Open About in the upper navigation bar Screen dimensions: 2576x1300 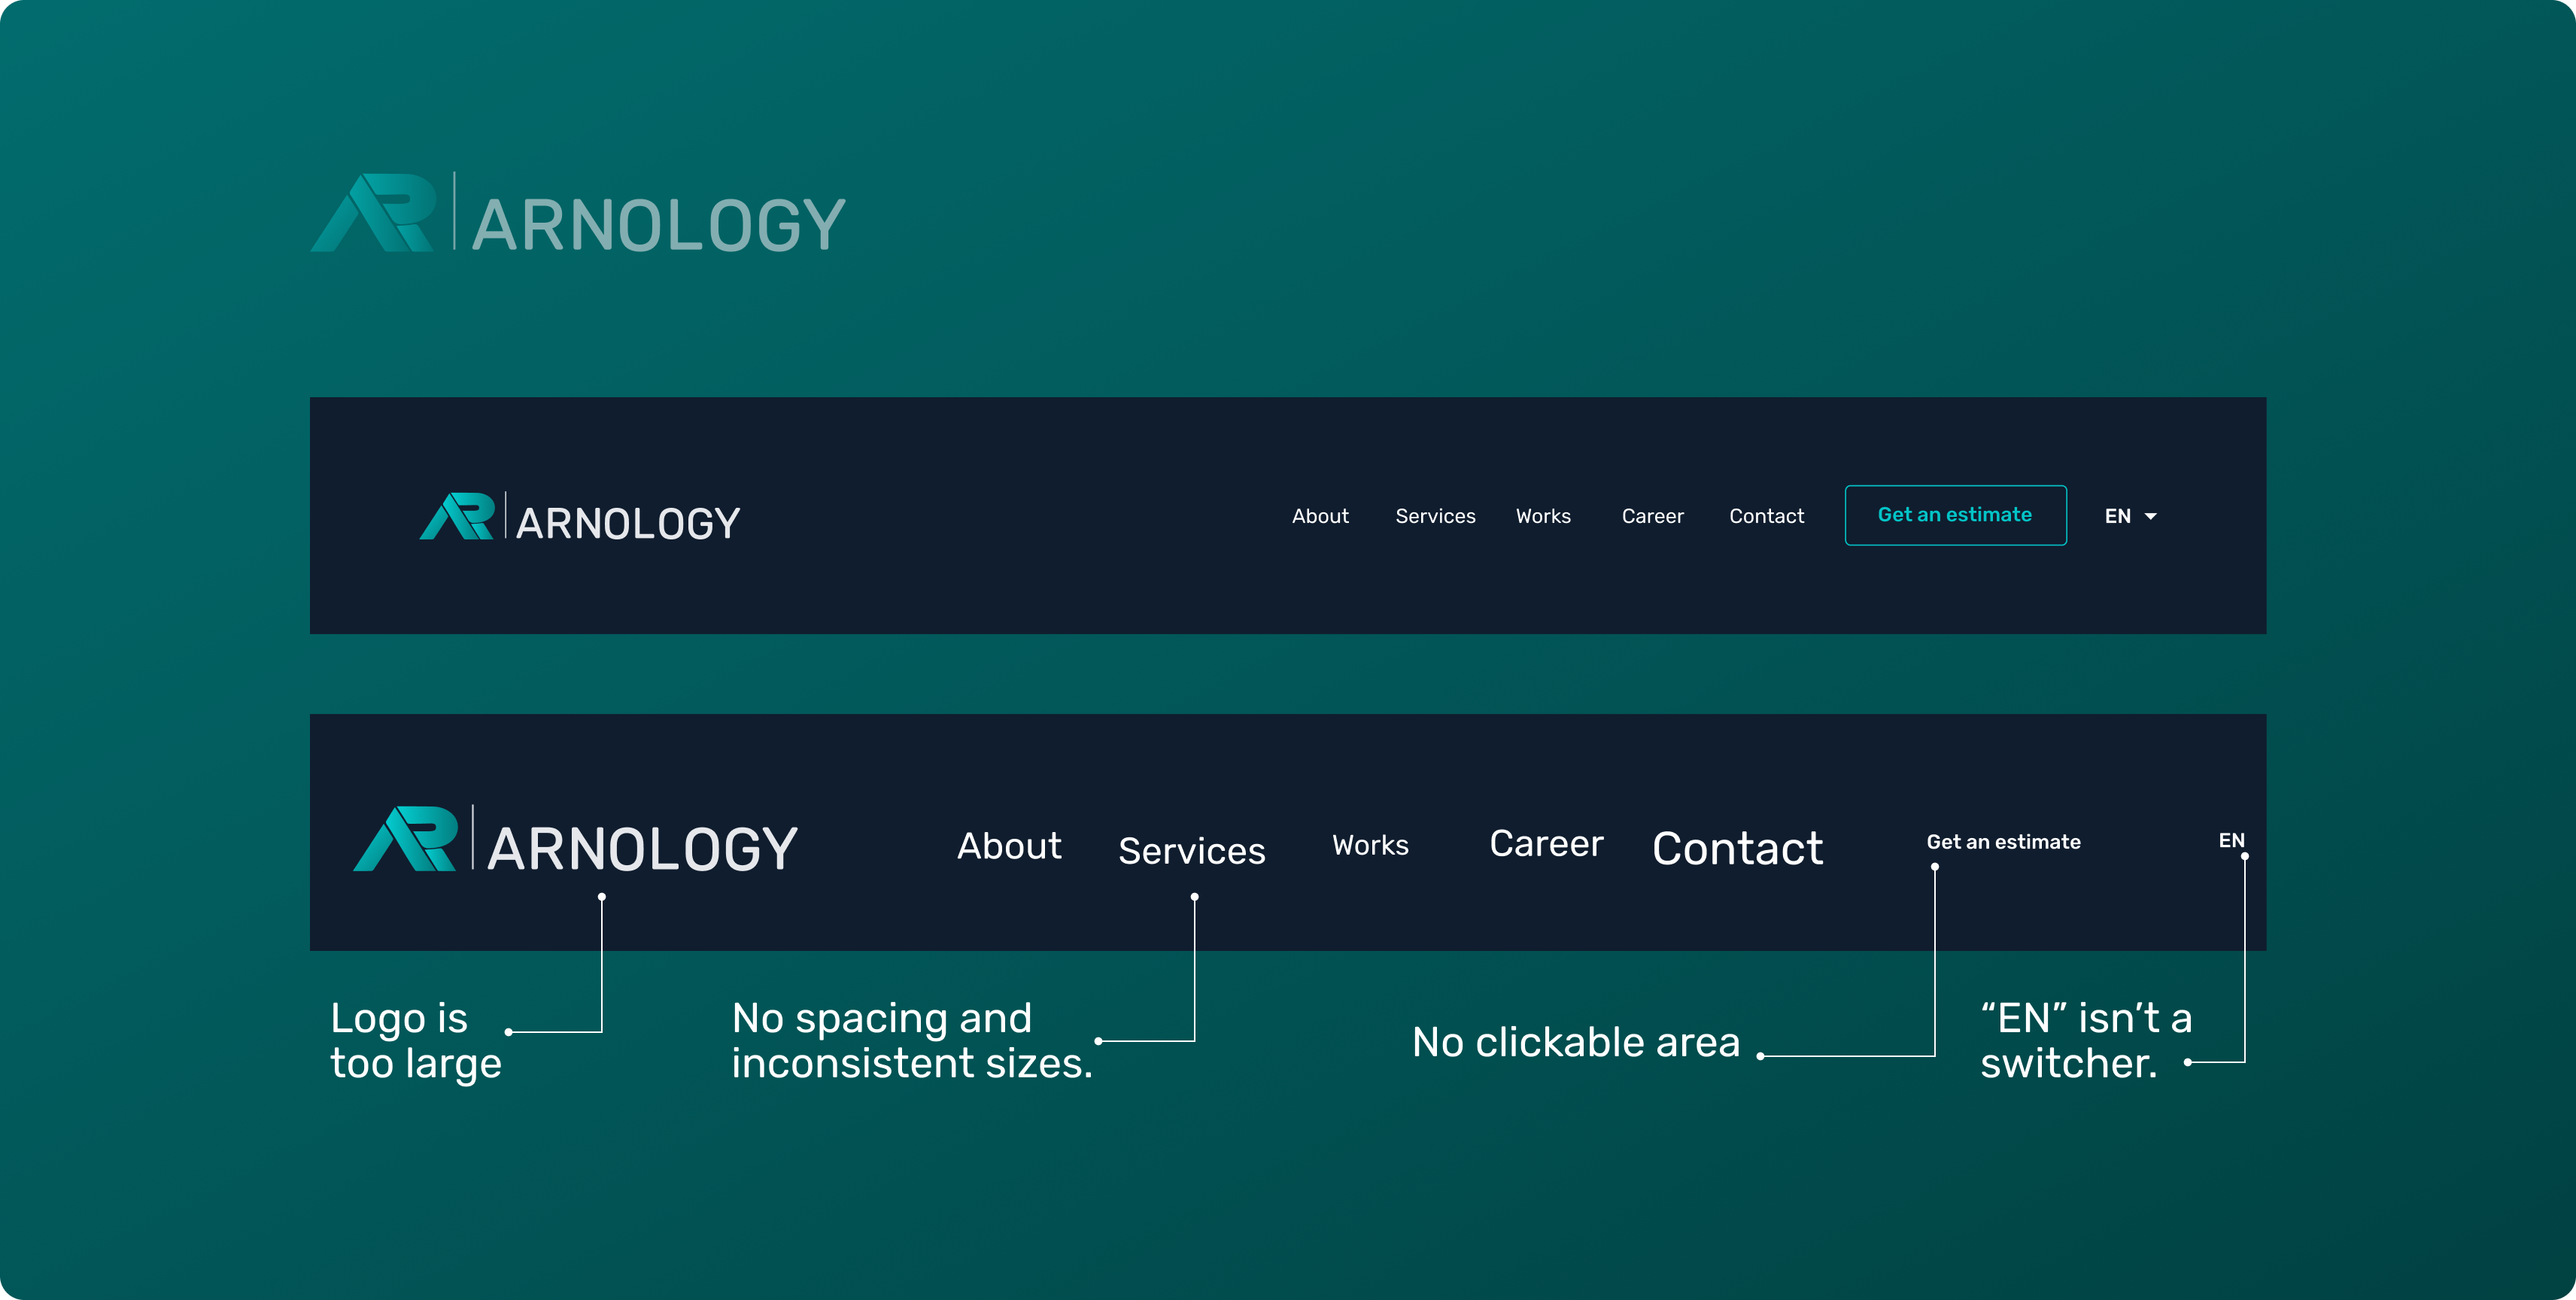tap(1320, 516)
